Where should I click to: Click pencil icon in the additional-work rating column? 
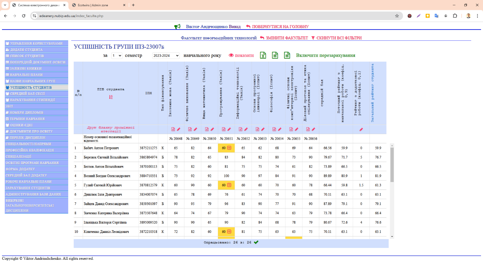(x=361, y=129)
